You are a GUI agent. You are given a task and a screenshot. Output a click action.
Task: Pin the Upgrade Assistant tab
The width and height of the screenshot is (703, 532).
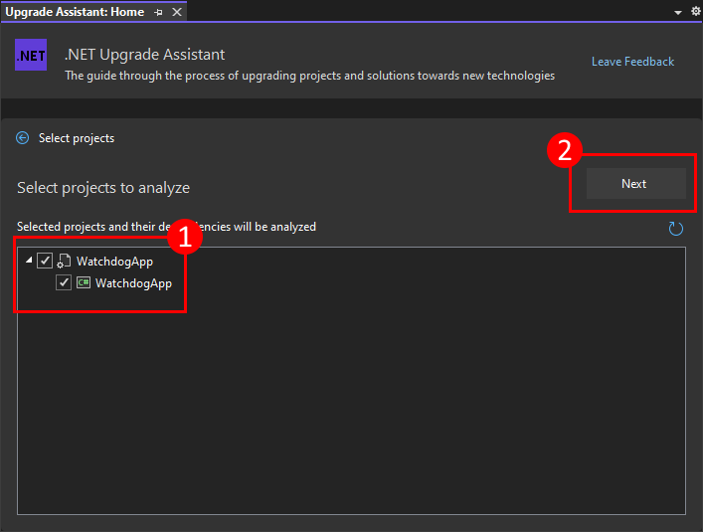tap(158, 12)
